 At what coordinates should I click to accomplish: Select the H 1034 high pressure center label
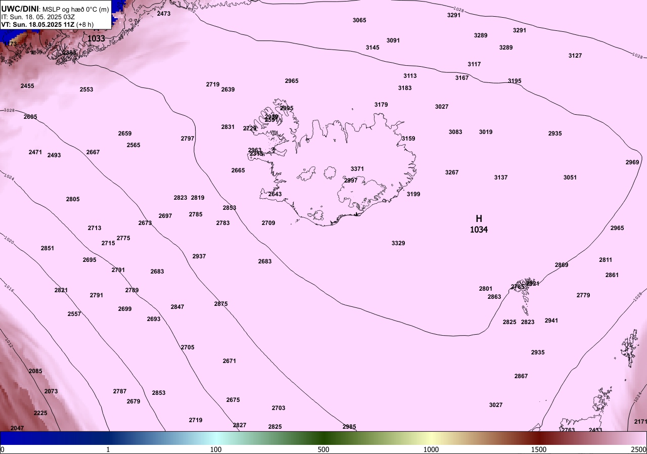point(479,224)
